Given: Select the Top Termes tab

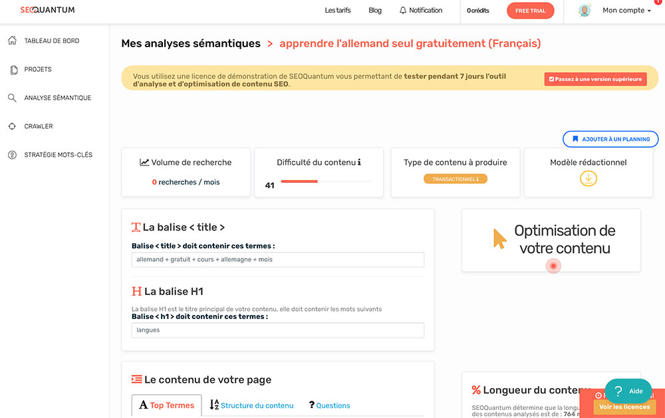Looking at the screenshot, I should click(167, 405).
